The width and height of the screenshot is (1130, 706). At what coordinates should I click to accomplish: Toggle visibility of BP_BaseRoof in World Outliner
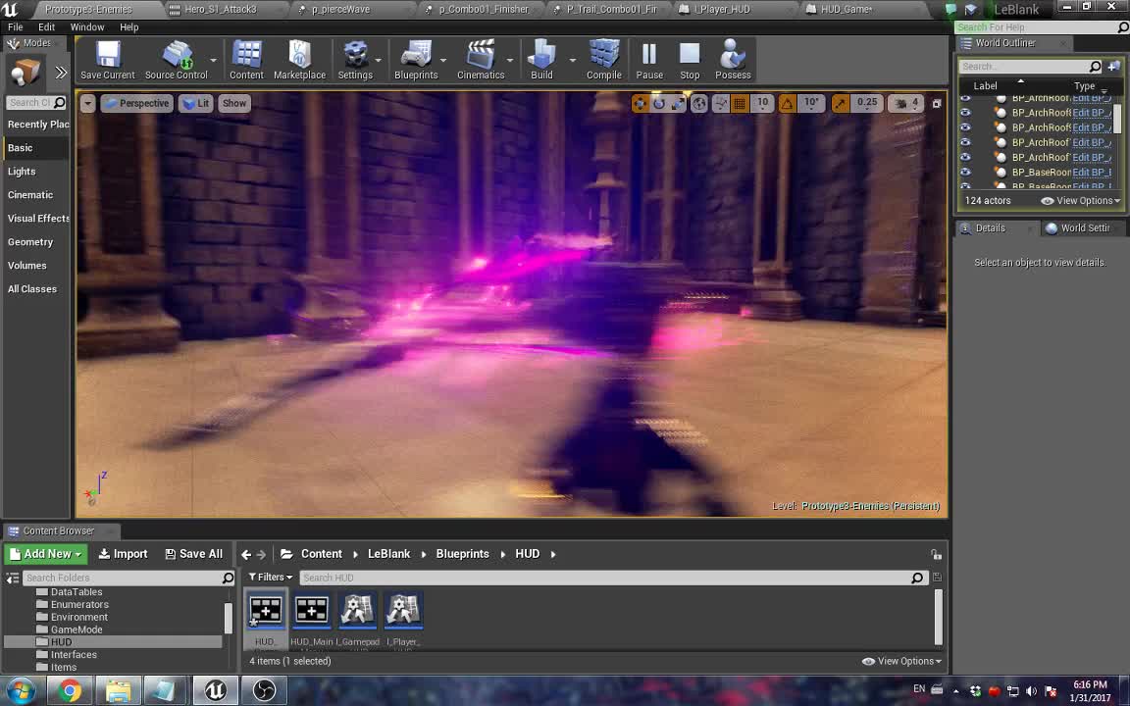[965, 173]
